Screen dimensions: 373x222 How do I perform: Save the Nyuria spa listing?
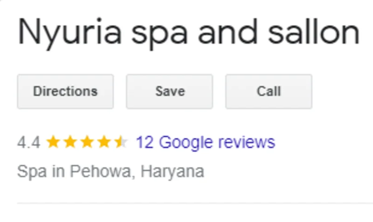169,92
